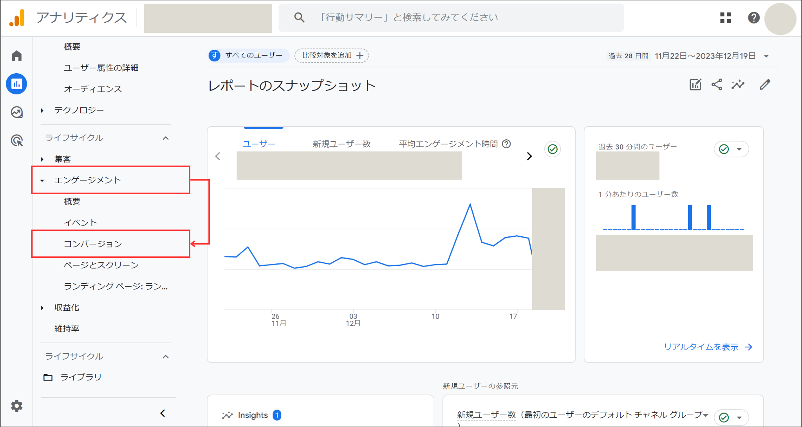Select the Reports bar chart icon

click(16, 84)
